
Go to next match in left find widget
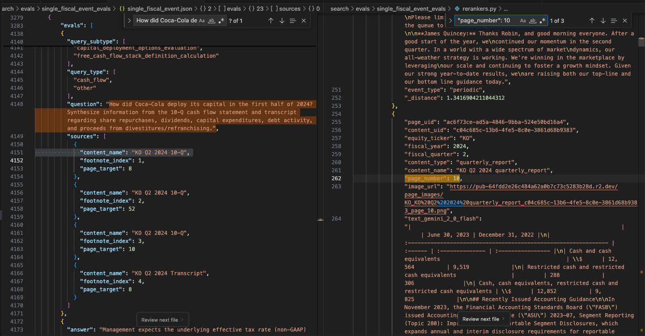[282, 21]
